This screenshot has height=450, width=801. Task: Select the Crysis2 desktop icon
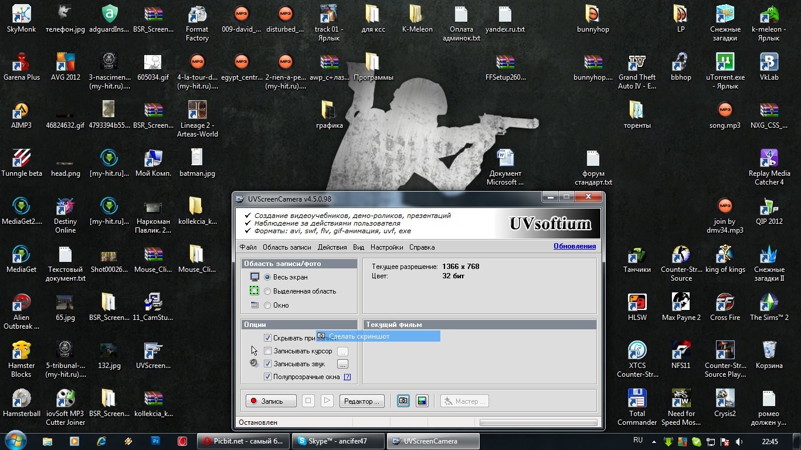[x=725, y=403]
